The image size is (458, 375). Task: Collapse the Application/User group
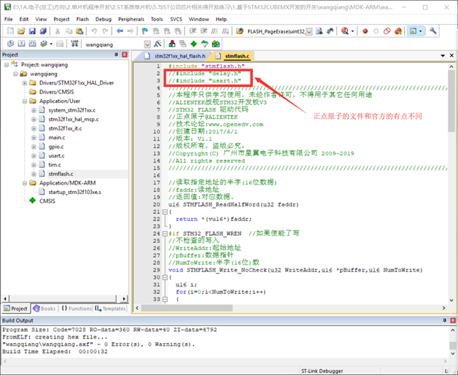pyautogui.click(x=24, y=101)
